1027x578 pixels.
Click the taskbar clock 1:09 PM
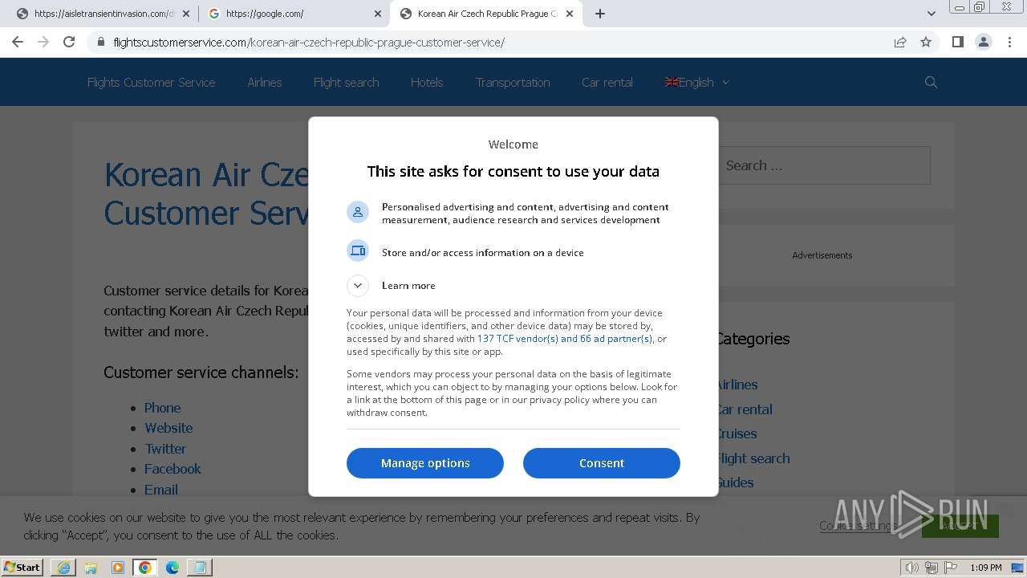(986, 568)
